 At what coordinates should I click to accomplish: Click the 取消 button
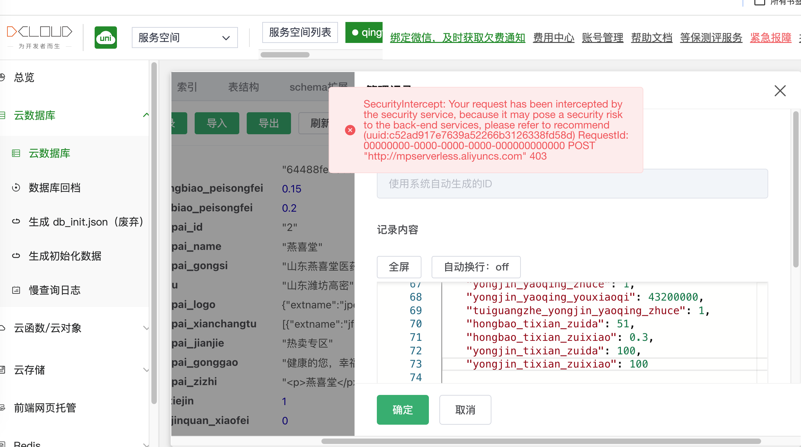pos(465,410)
